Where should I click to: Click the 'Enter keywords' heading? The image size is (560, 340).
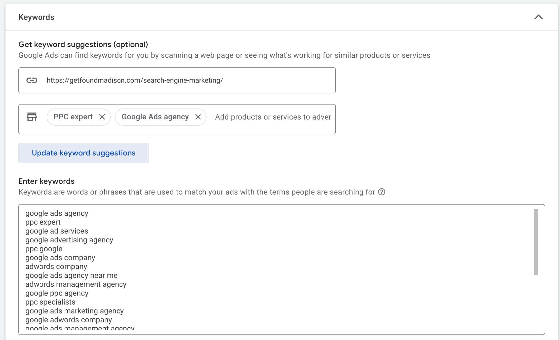pos(46,181)
